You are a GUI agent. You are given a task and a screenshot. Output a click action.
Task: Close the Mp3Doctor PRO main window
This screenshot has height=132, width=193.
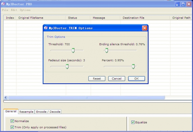[189, 4]
